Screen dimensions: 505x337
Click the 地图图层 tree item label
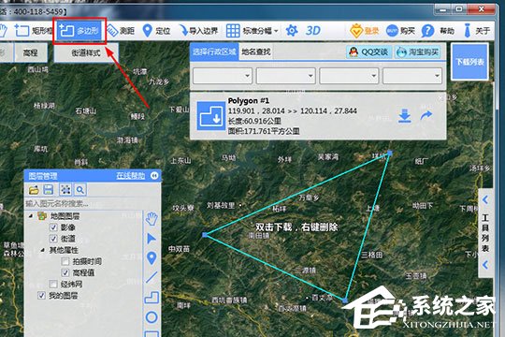click(65, 215)
